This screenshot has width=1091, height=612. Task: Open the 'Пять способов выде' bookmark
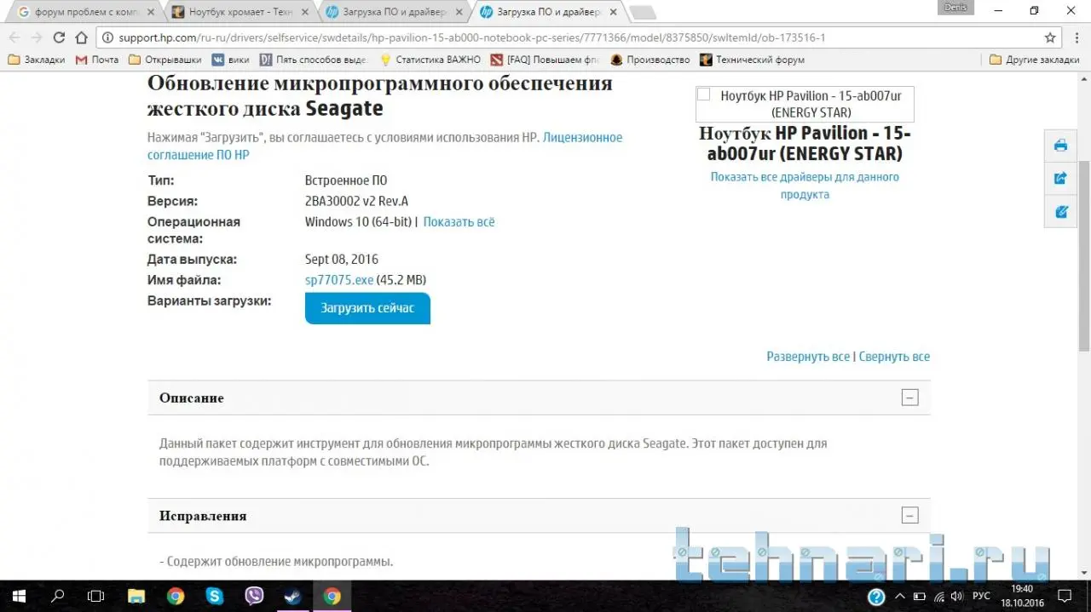(x=313, y=60)
